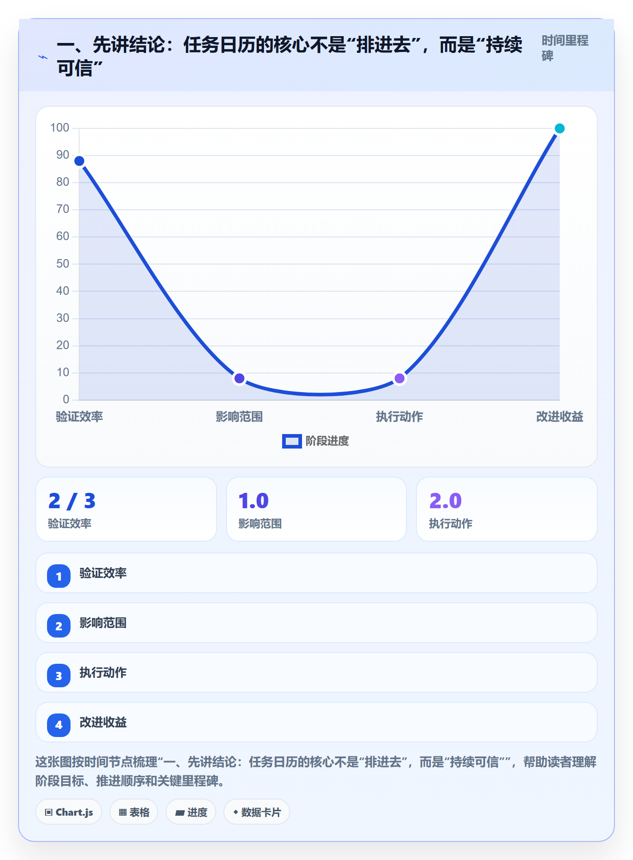Image resolution: width=633 pixels, height=860 pixels.
Task: Click the 影响范围 data point on the curve
Action: click(240, 378)
